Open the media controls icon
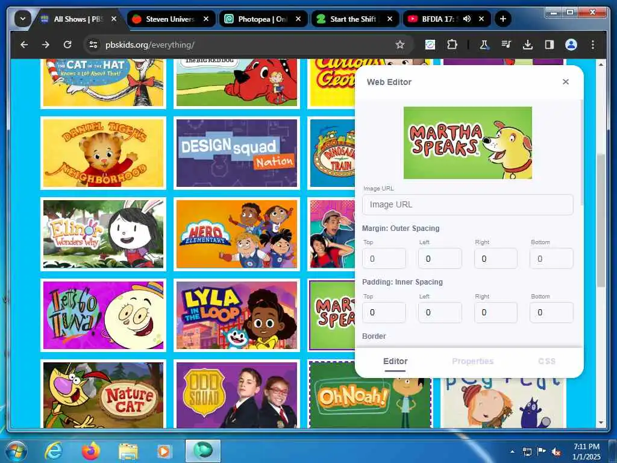Screen dimensions: 617x463 point(506,45)
